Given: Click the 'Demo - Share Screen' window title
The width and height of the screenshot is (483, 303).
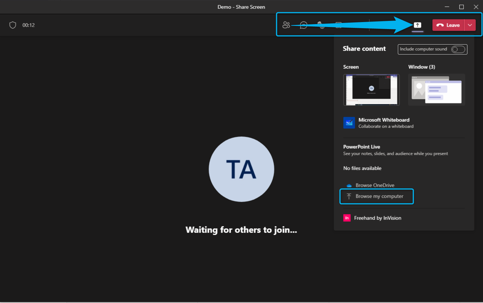Looking at the screenshot, I should pos(241,7).
